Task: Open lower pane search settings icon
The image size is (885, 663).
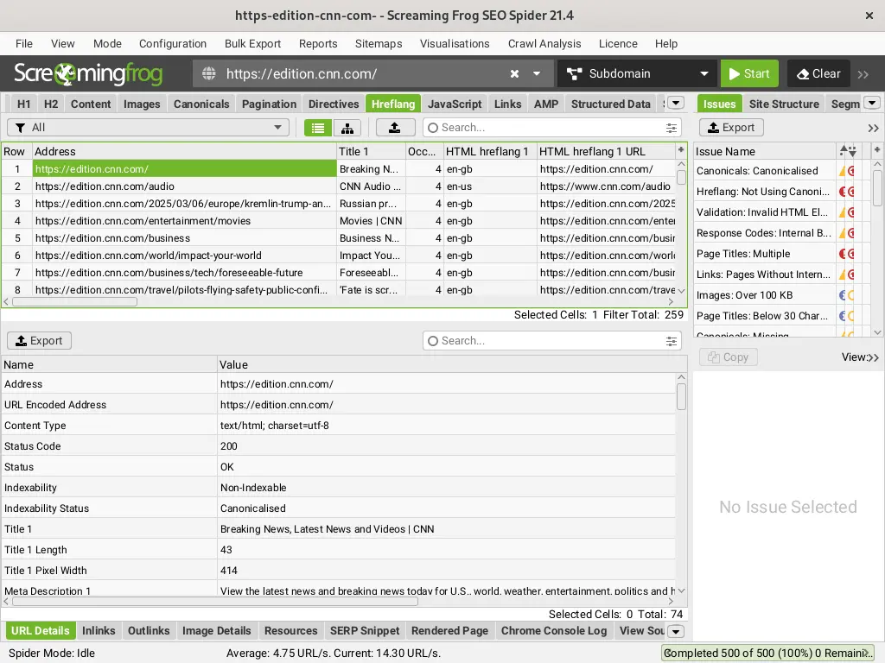Action: 672,341
